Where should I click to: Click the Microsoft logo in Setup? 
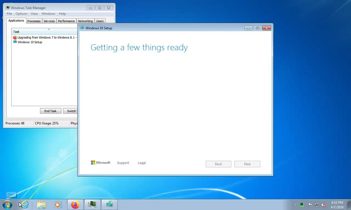(x=101, y=162)
